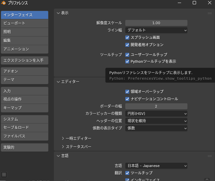This screenshot has height=181, width=215.
Task: Uncheck Pythonツールチップを表示
Action: pos(127,61)
